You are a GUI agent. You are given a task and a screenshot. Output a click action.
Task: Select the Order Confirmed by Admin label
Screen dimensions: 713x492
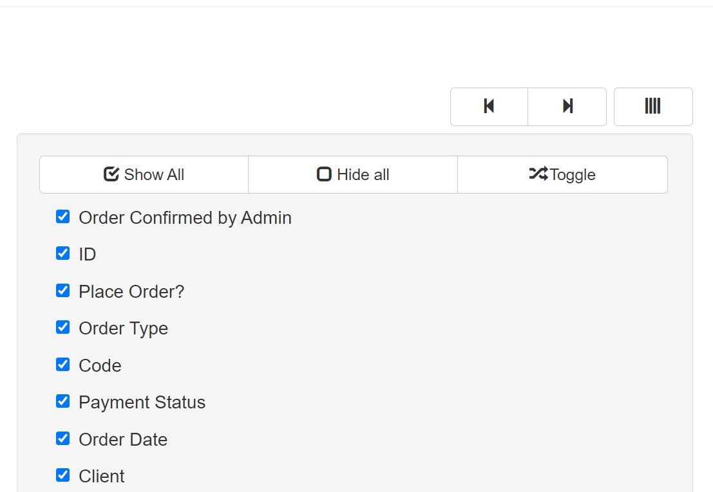pos(185,218)
